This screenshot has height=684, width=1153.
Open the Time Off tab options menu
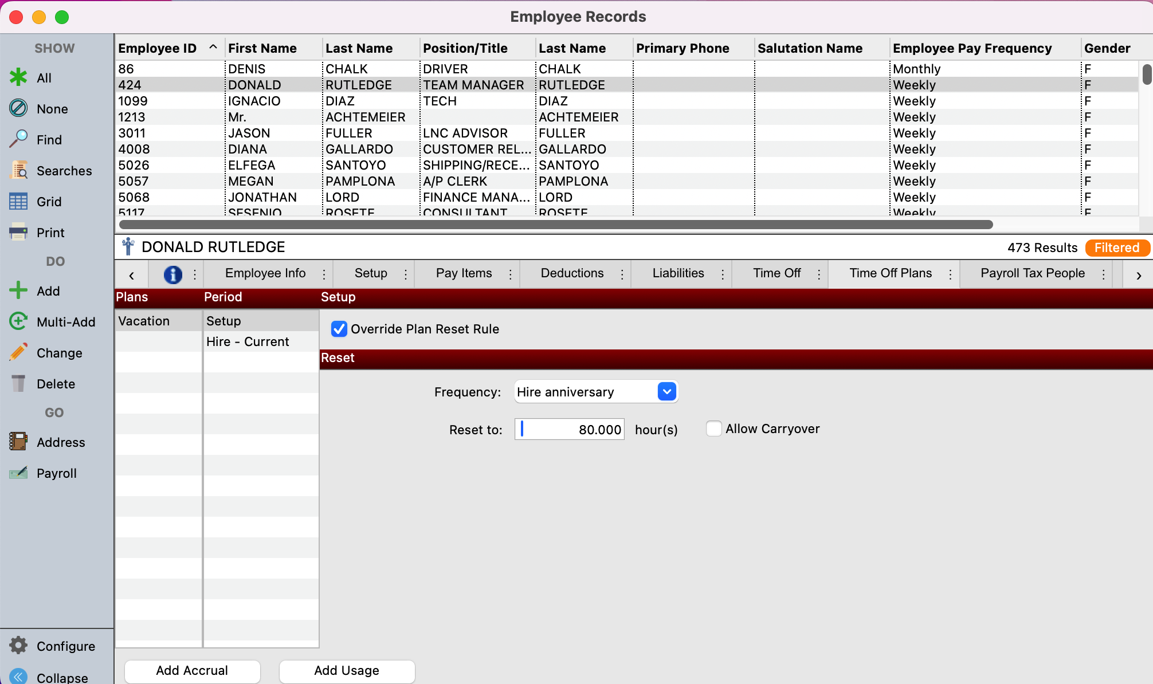819,274
